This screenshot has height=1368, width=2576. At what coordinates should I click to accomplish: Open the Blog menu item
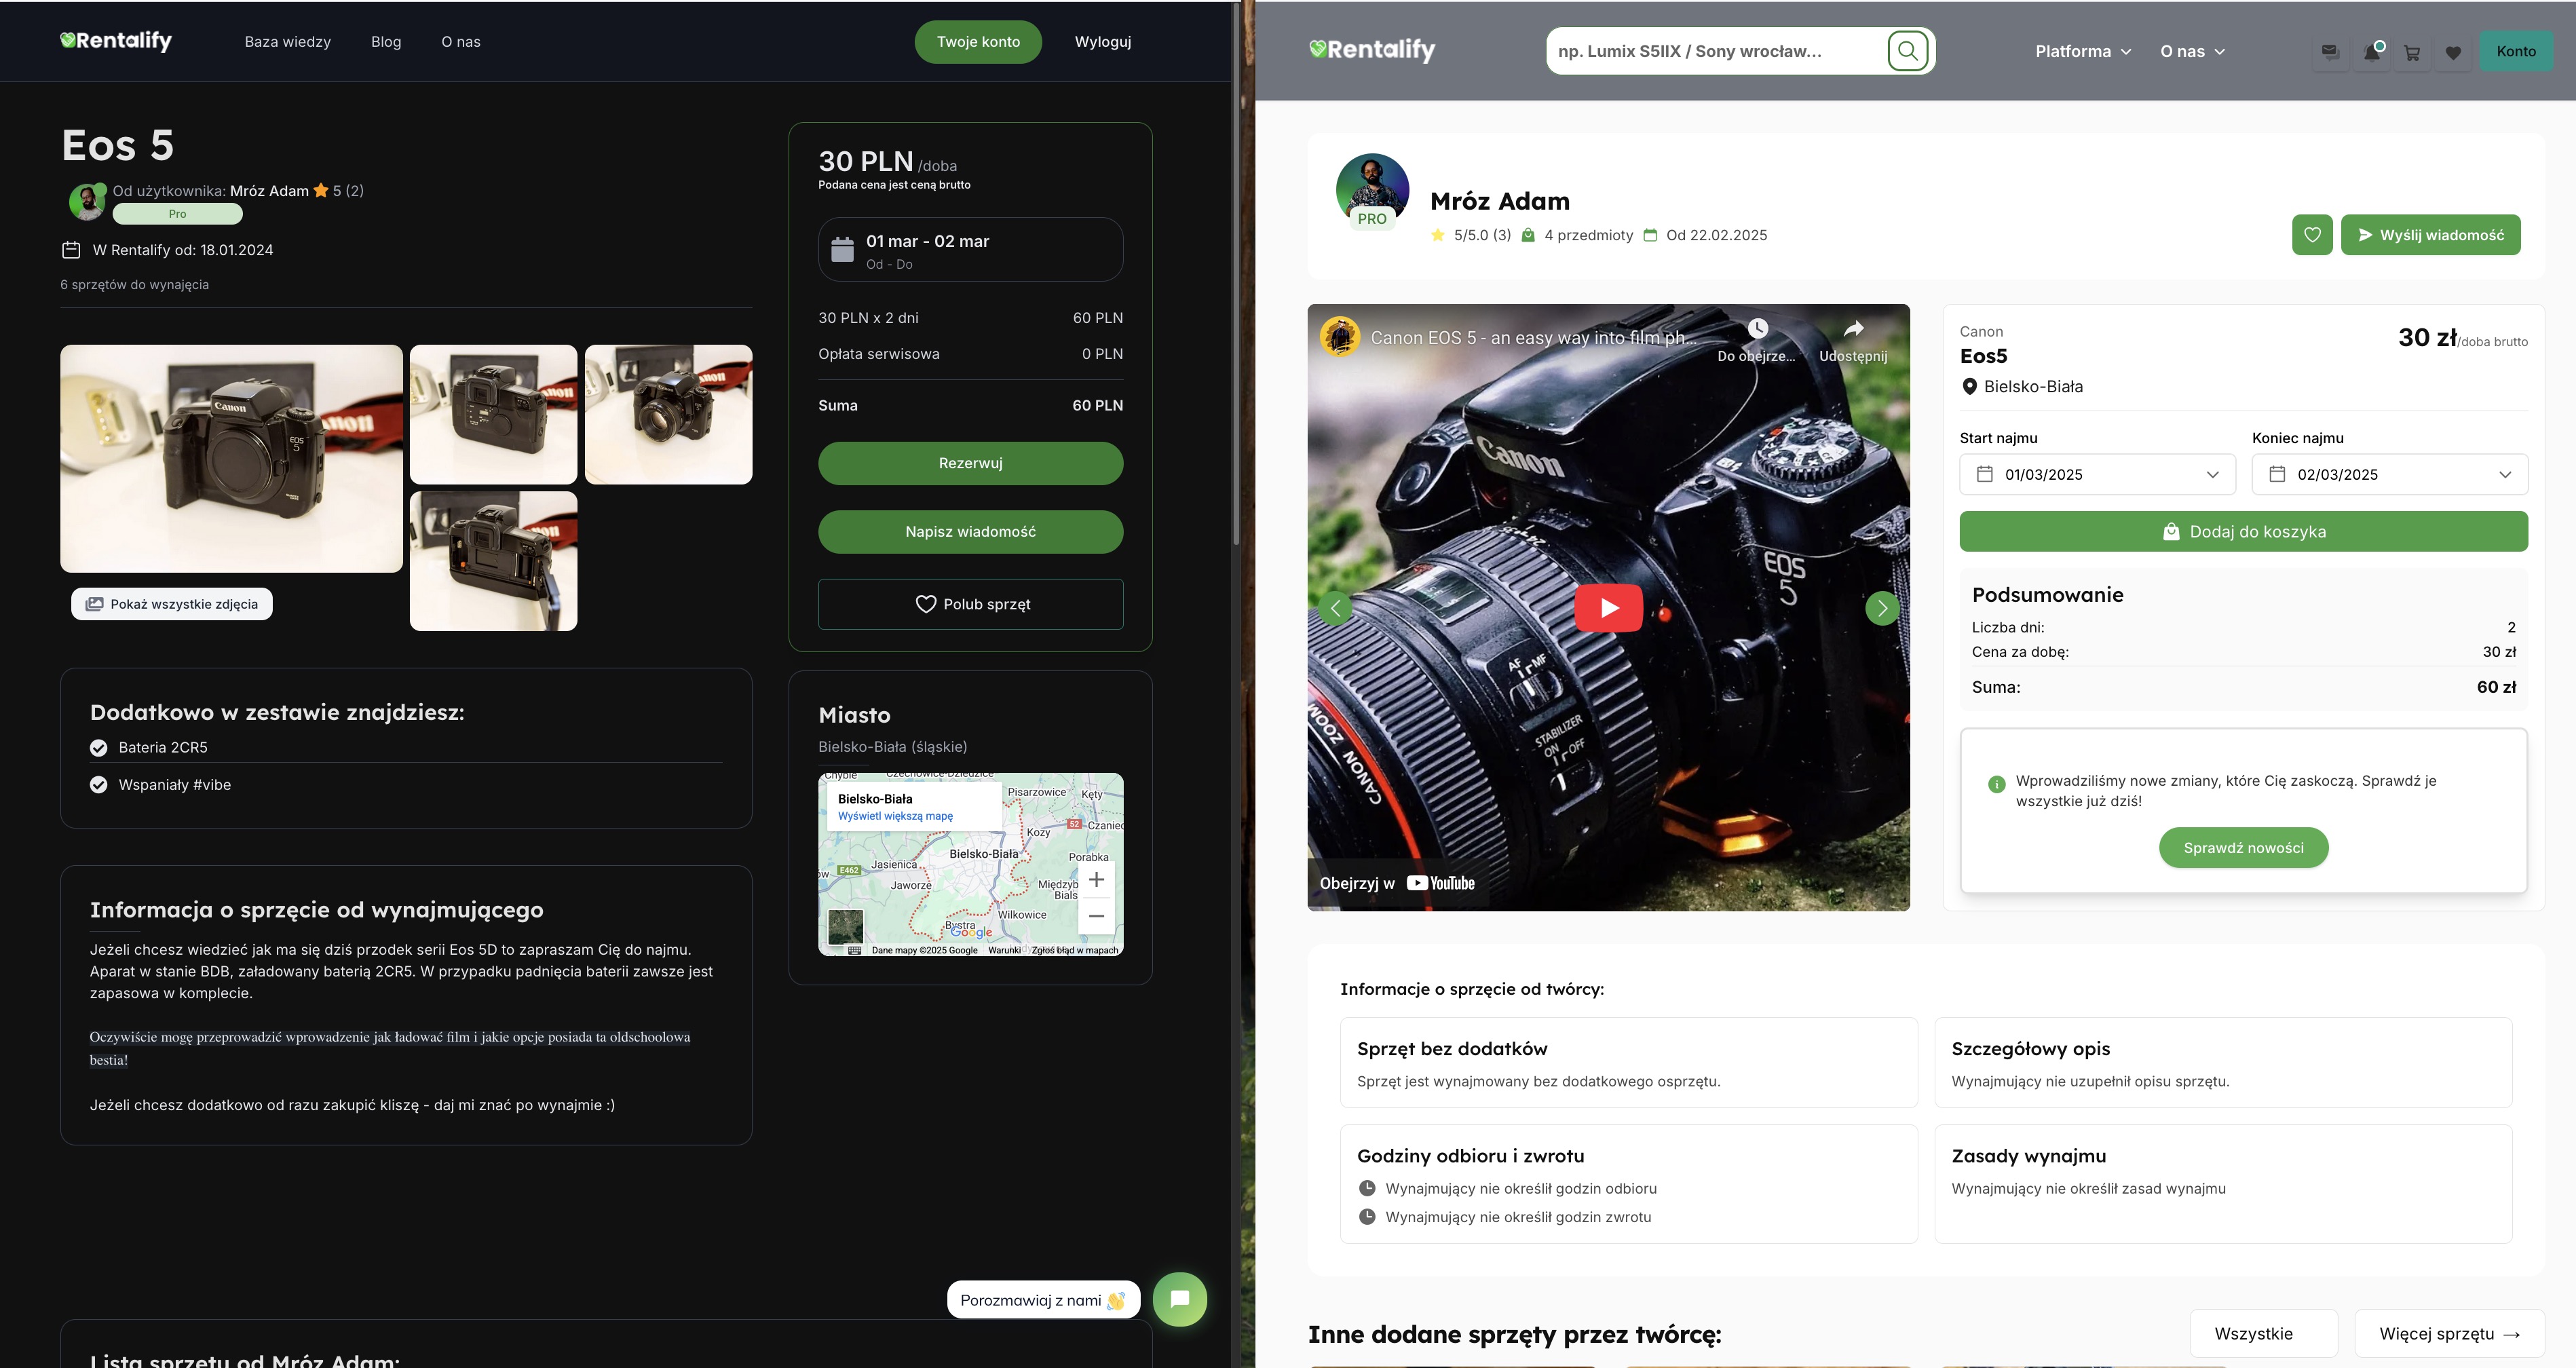click(x=386, y=42)
